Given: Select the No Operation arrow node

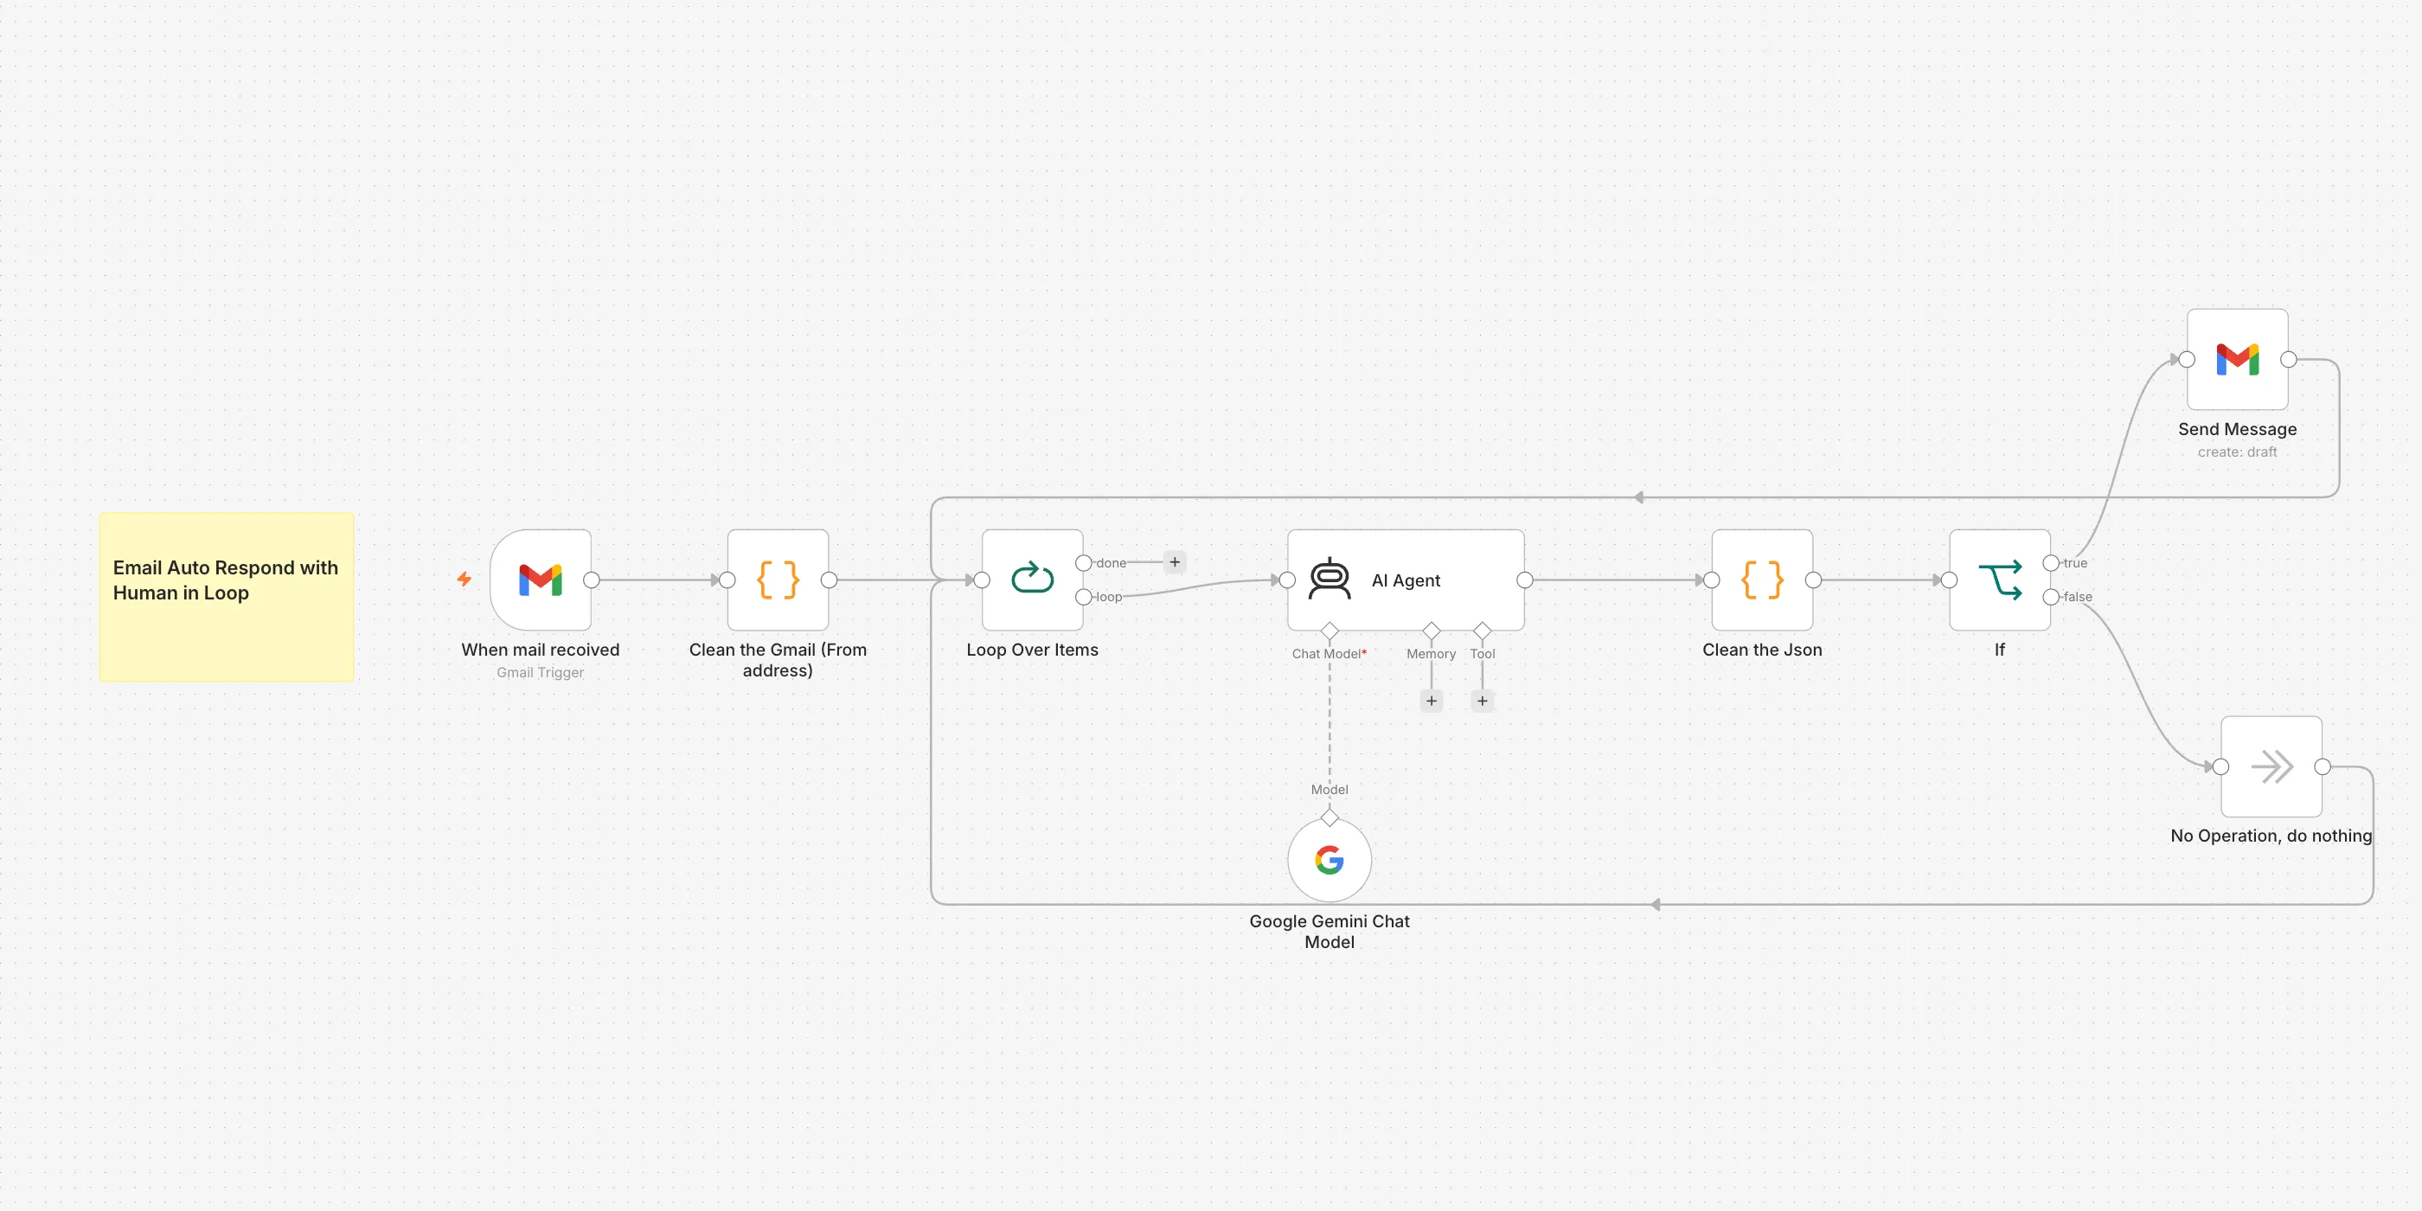Looking at the screenshot, I should tap(2271, 766).
